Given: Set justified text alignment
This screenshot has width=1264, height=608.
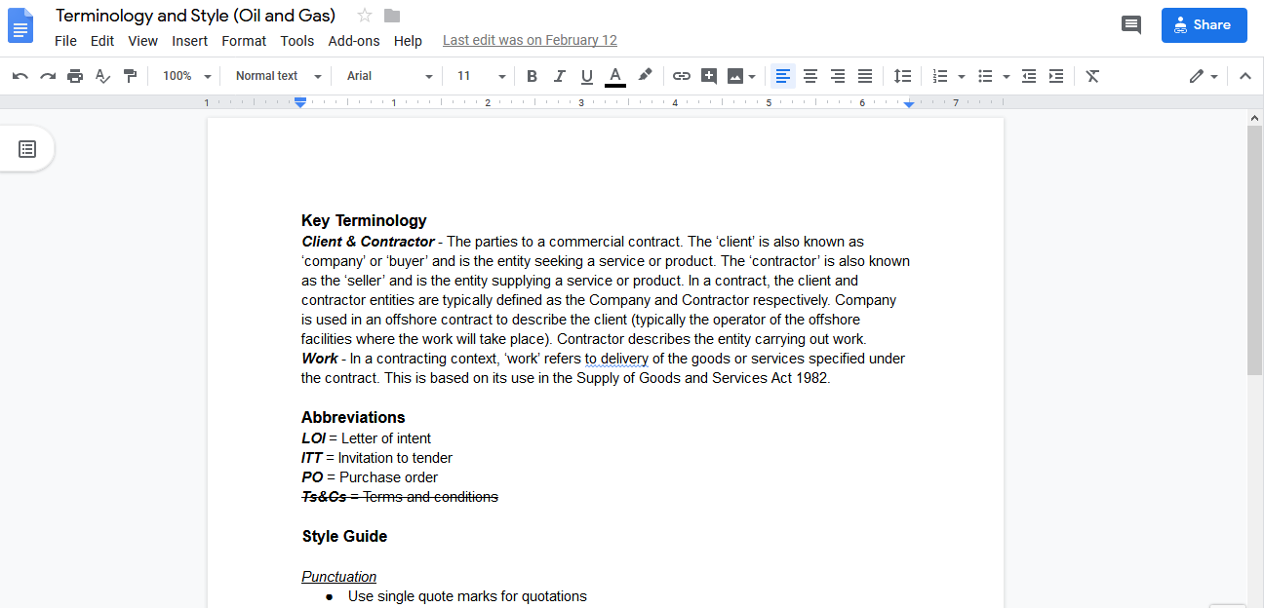Looking at the screenshot, I should coord(865,76).
